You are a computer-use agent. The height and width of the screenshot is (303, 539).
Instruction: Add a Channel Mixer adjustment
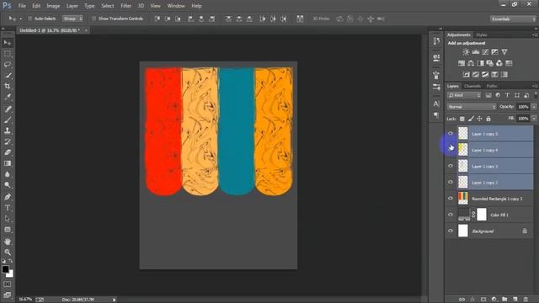tap(499, 63)
